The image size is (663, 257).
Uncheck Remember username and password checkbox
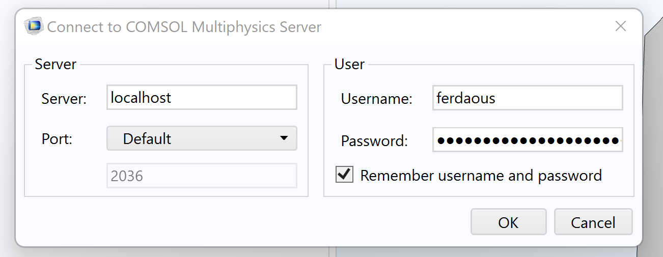[x=345, y=175]
